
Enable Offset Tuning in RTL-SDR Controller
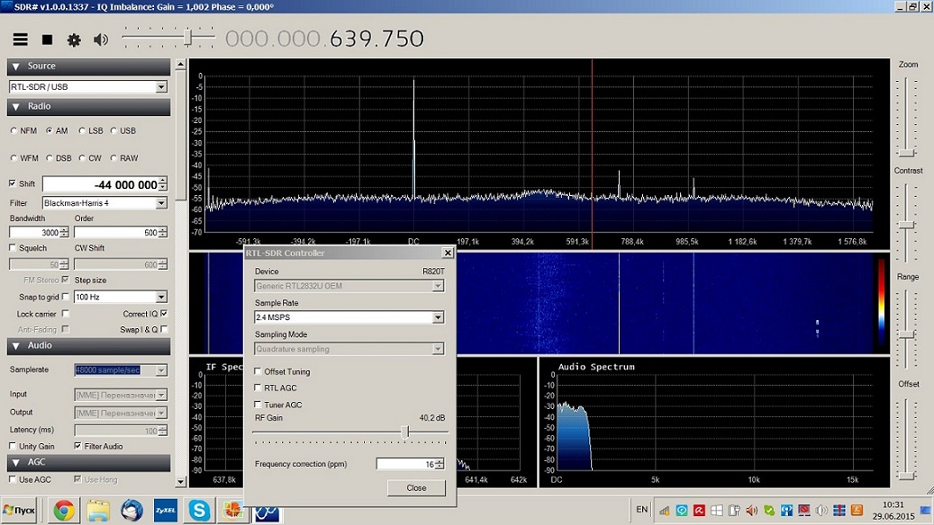click(x=258, y=371)
